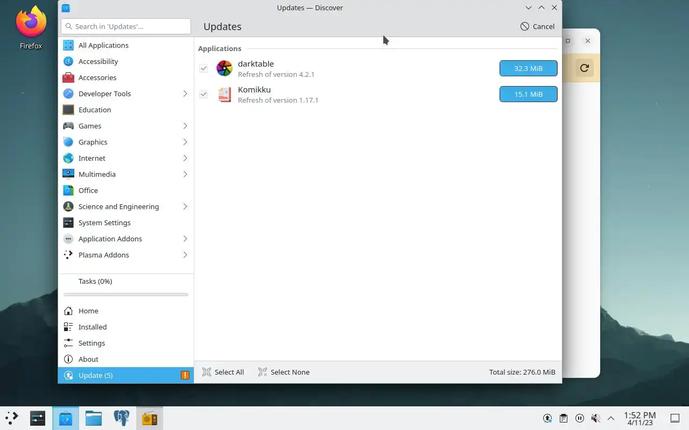Viewport: 689px width, 430px height.
Task: Expand the Graphics subcategories arrow
Action: pyautogui.click(x=185, y=142)
